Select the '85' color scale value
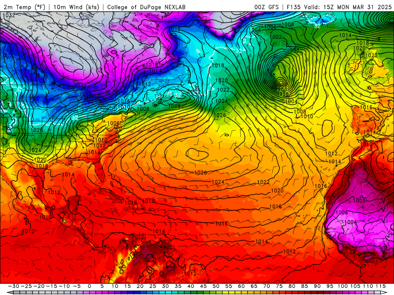Viewport: 394px width, 295px height. [304, 286]
